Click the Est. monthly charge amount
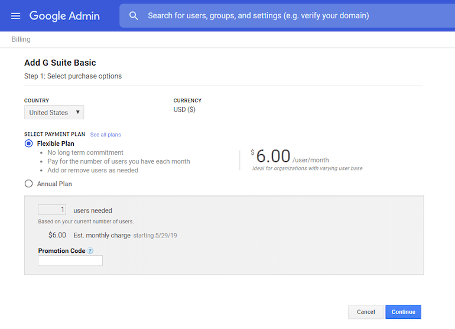 (57, 235)
